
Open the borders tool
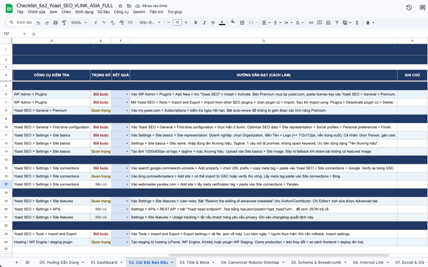[242, 23]
